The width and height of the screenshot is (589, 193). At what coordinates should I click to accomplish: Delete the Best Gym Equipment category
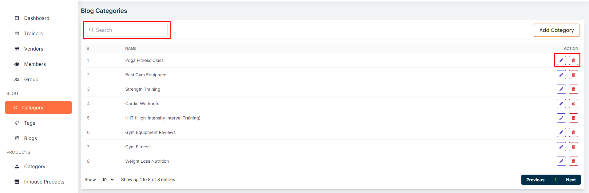coord(573,75)
